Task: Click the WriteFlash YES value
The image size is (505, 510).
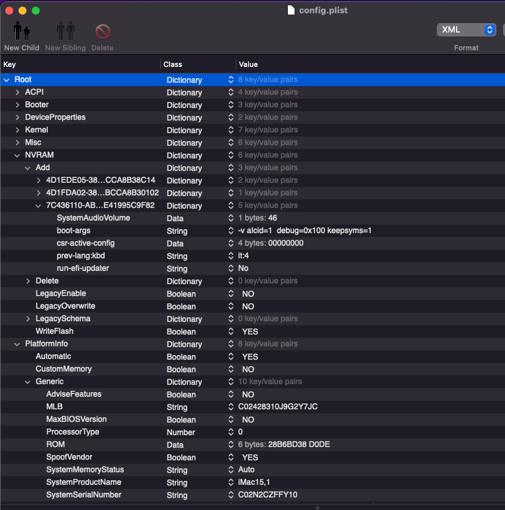Action: point(250,331)
